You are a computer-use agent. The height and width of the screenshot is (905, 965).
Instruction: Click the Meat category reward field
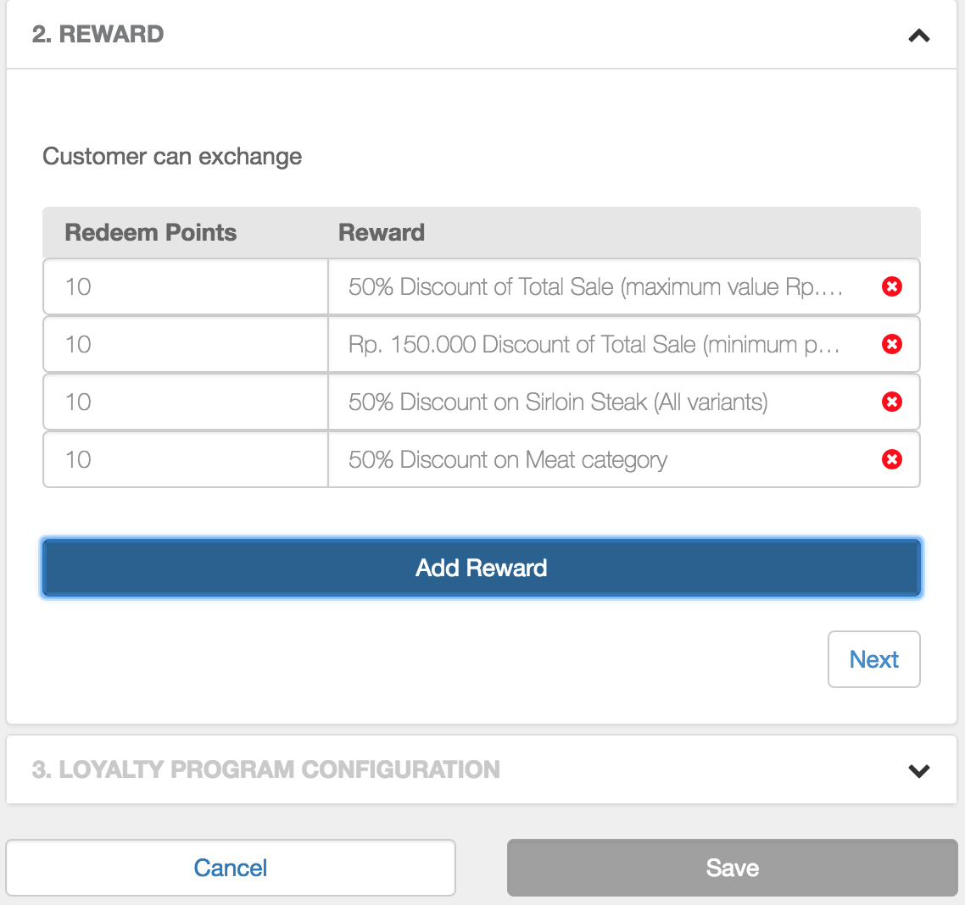point(594,459)
